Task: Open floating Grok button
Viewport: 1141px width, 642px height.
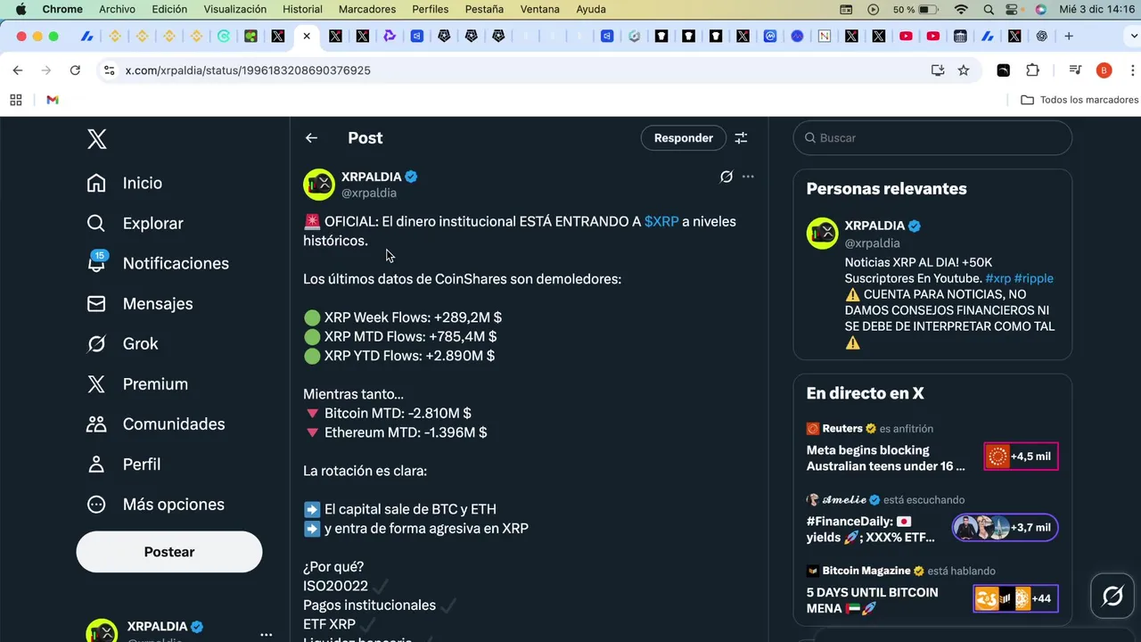Action: (x=1112, y=596)
